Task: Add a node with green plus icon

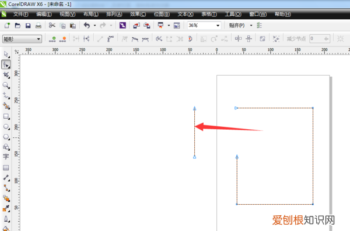Action: (52, 39)
